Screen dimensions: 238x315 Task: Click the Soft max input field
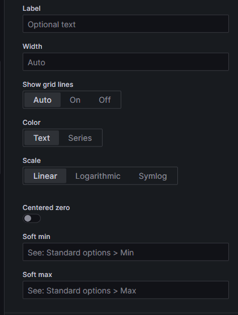[126, 290]
